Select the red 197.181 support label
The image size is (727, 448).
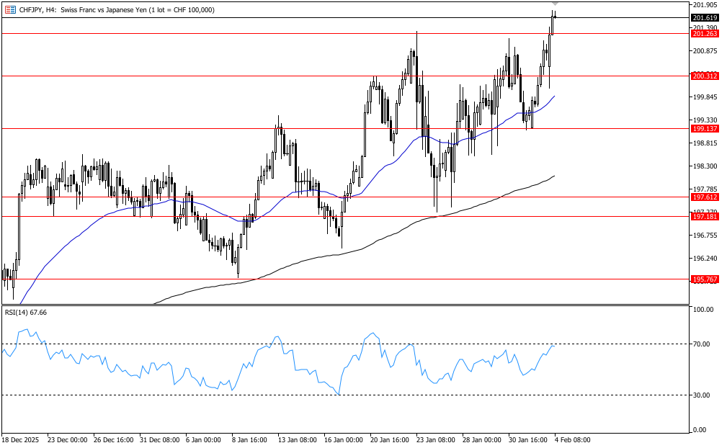(x=705, y=216)
